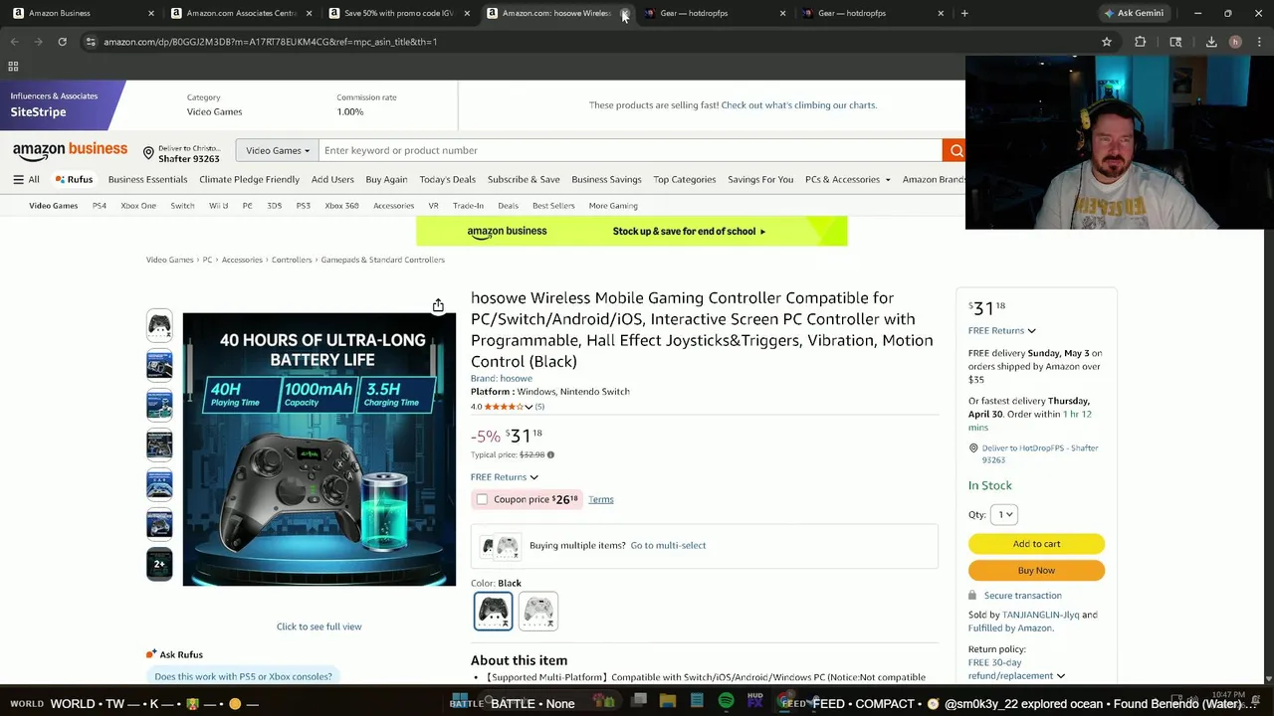Open the 2+ more images thumbnail
The width and height of the screenshot is (1274, 716).
tap(159, 564)
